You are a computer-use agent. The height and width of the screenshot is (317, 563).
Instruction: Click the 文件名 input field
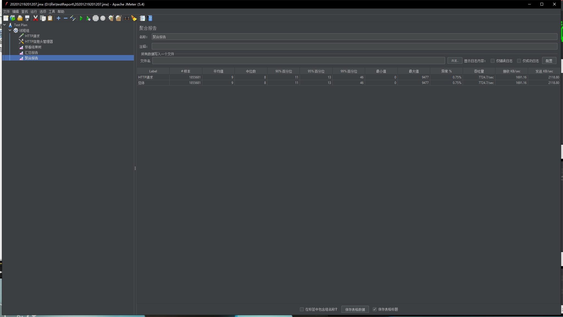pyautogui.click(x=298, y=61)
